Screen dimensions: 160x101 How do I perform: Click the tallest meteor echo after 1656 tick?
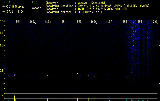click(91, 73)
